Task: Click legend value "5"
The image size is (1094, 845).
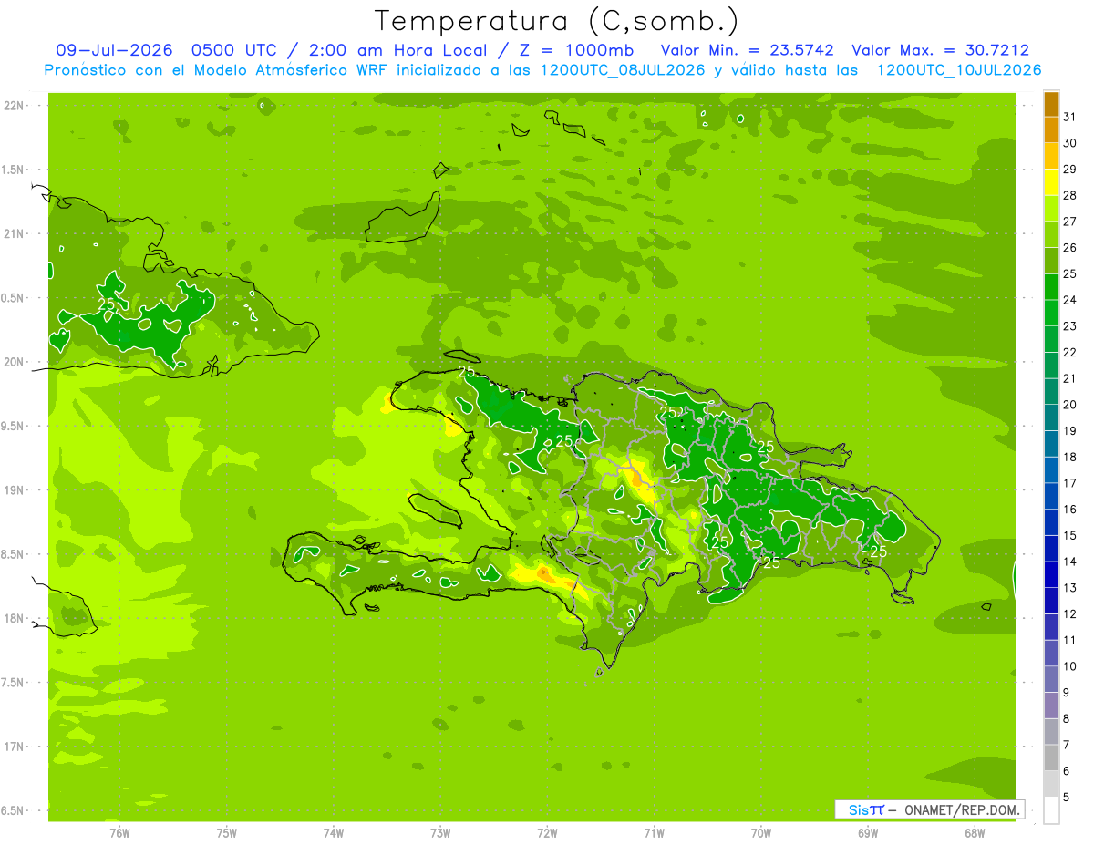Action: pos(1066,798)
